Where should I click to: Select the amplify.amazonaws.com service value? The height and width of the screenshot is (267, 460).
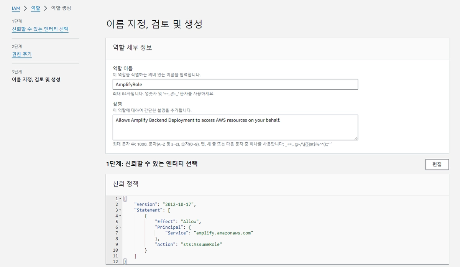(225, 233)
